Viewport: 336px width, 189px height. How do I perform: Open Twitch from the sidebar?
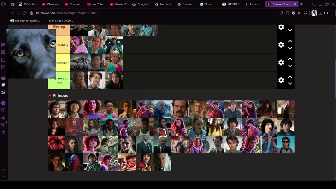point(3,85)
